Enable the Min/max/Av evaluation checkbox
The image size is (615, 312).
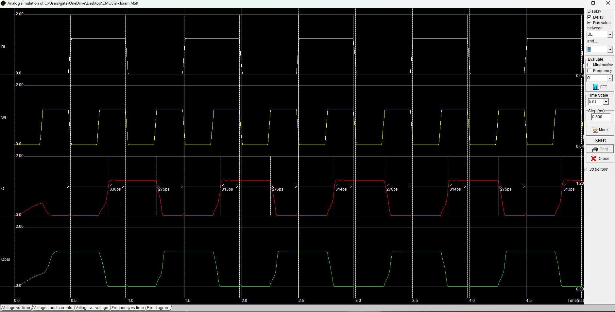[x=589, y=65]
